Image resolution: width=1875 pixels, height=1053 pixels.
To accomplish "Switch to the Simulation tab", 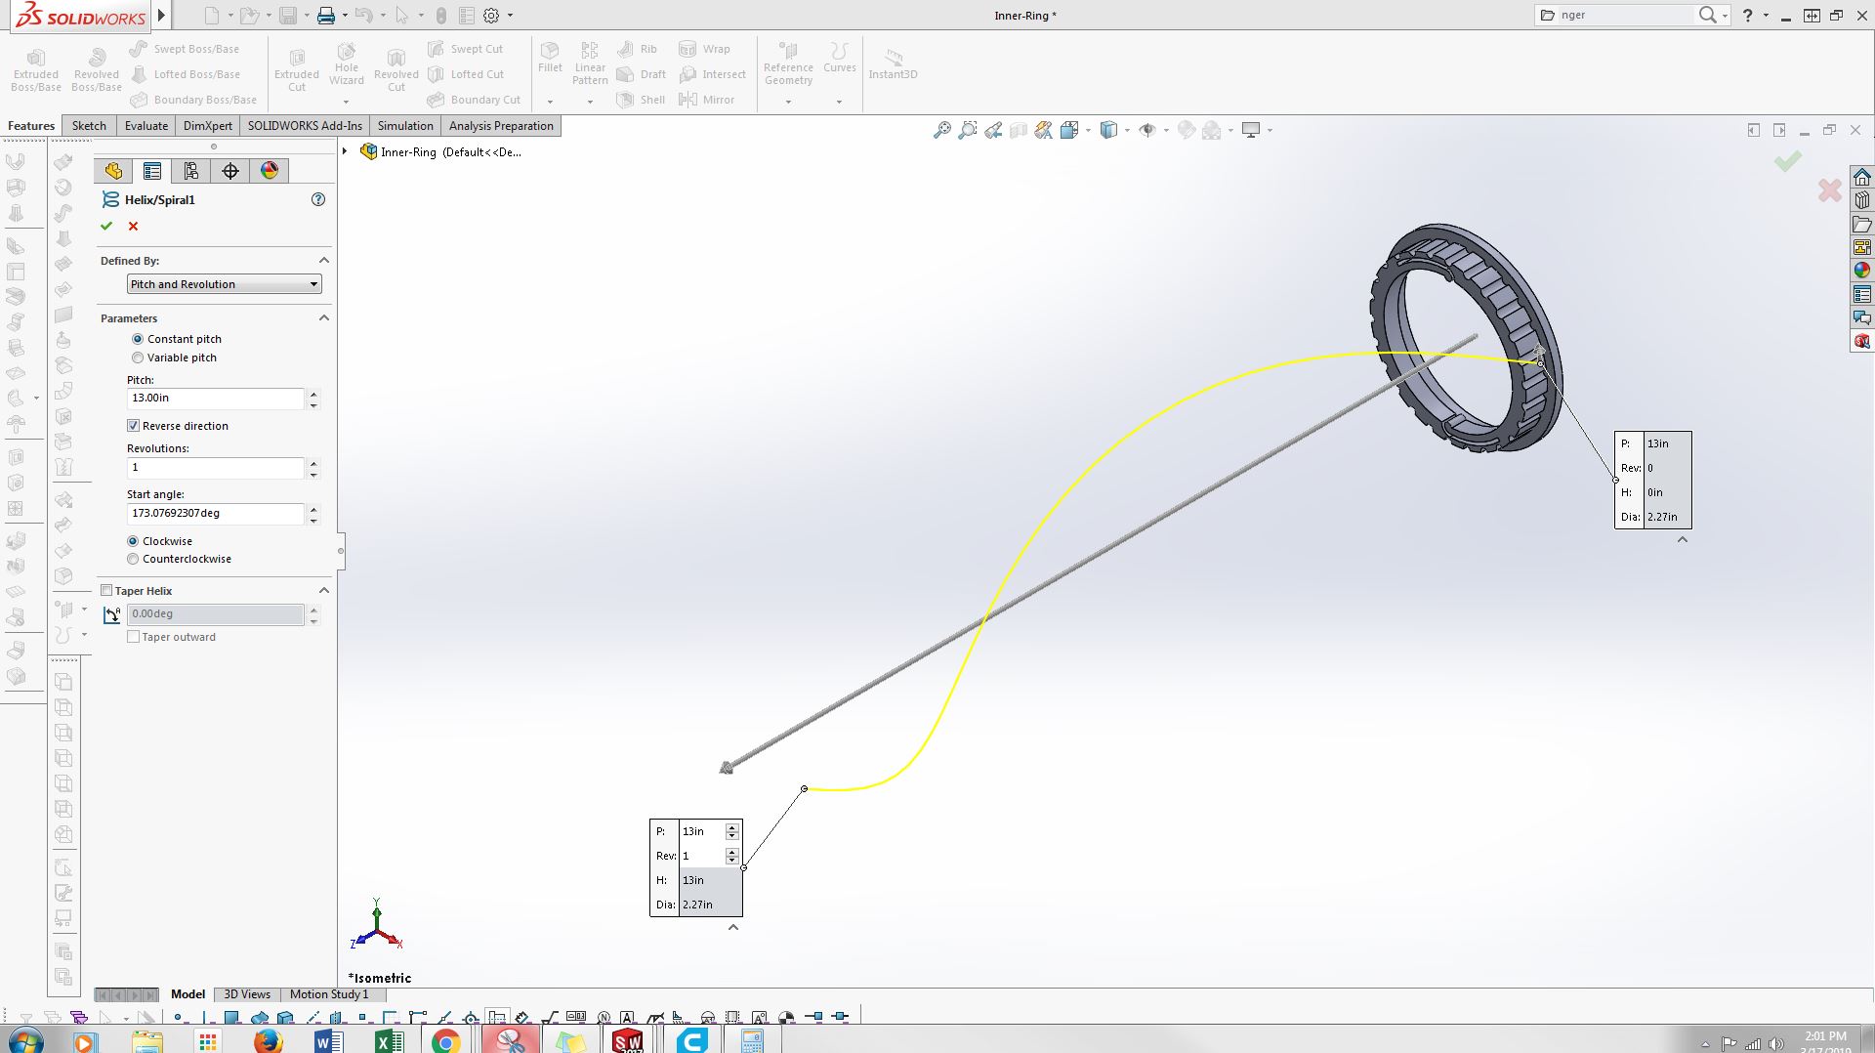I will point(405,126).
